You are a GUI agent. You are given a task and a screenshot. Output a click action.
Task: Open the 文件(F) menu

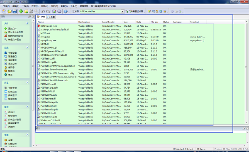pos(6,6)
